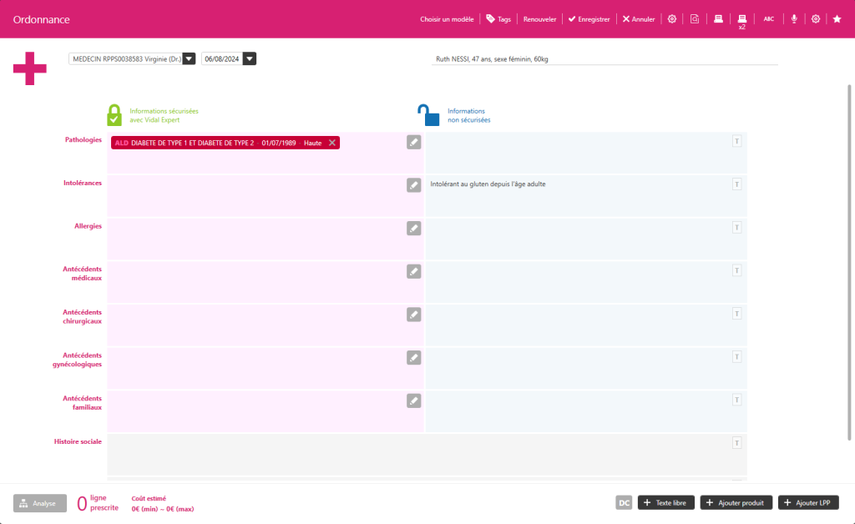
Task: Select Renouveler in the top bar
Action: (539, 18)
